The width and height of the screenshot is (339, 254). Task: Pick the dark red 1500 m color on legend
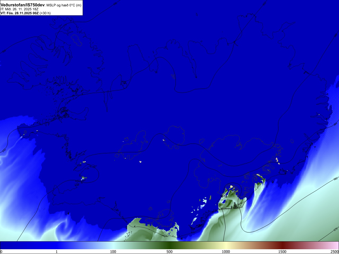pos(282,246)
